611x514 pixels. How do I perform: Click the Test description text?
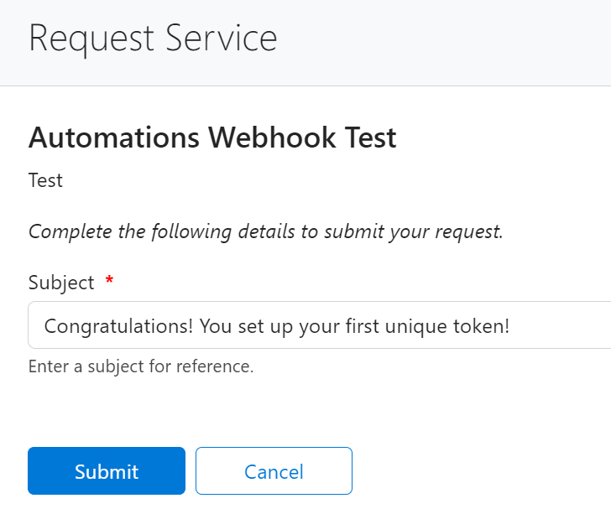click(x=45, y=180)
